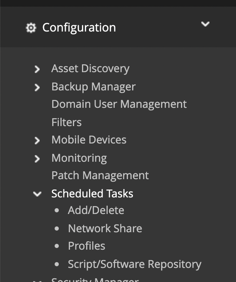The height and width of the screenshot is (282, 236).
Task: Open the Filters page
Action: click(x=67, y=122)
